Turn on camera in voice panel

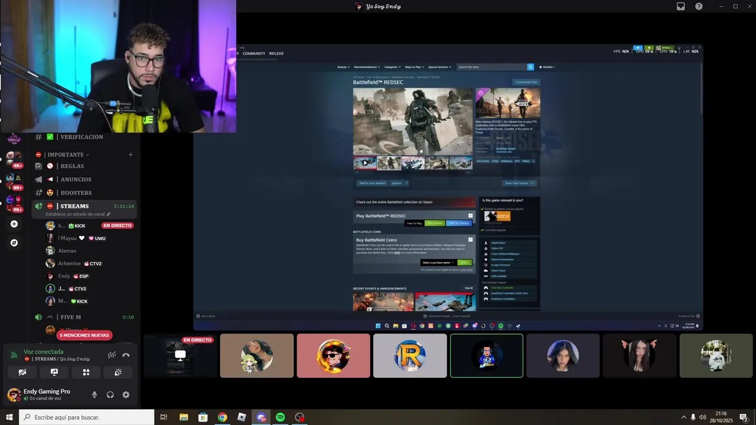coord(22,372)
